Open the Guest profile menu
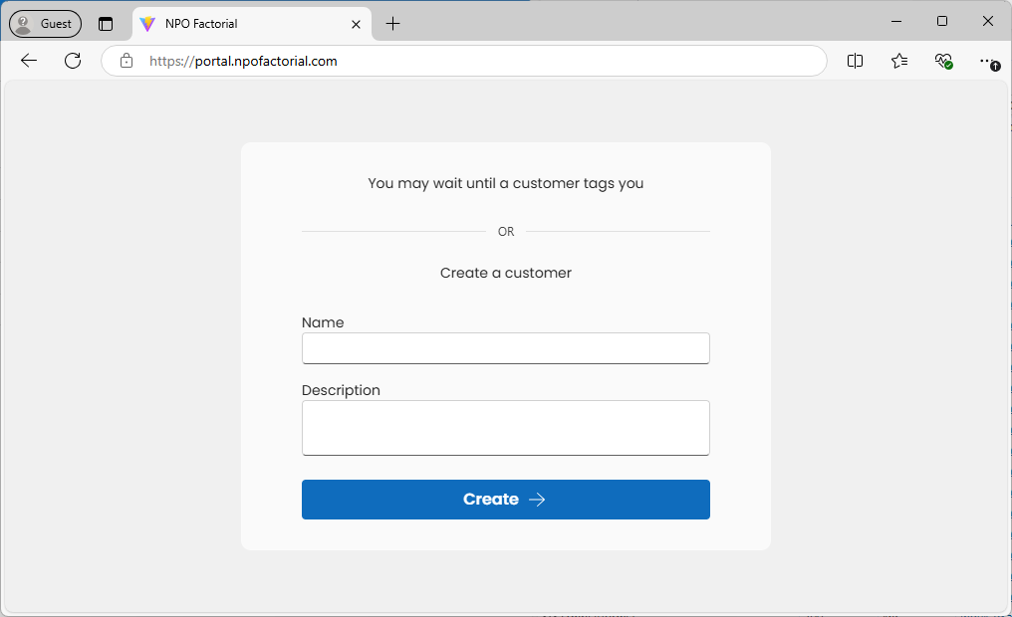Viewport: 1012px width, 617px height. [x=45, y=23]
